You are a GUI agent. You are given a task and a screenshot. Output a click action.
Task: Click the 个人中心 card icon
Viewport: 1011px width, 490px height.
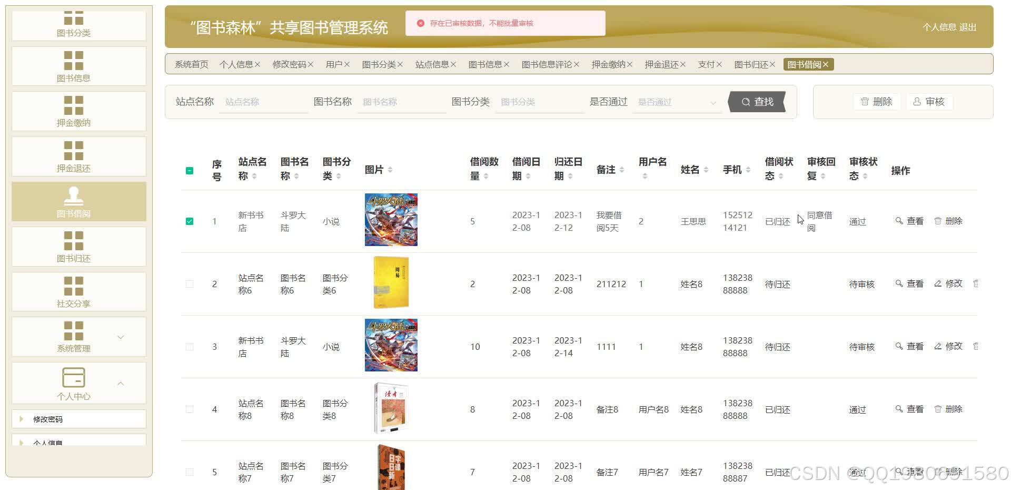pyautogui.click(x=74, y=377)
